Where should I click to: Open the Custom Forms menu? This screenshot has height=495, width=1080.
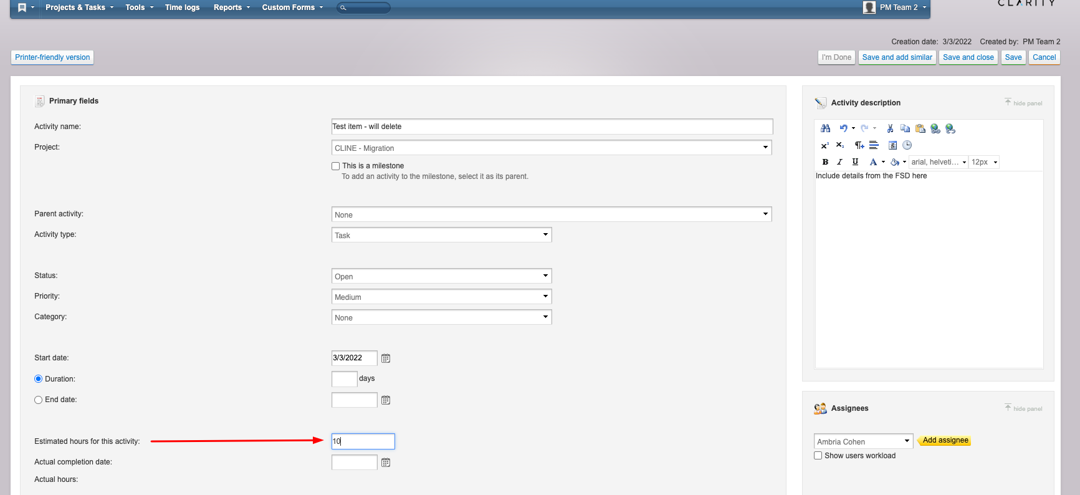pos(292,7)
